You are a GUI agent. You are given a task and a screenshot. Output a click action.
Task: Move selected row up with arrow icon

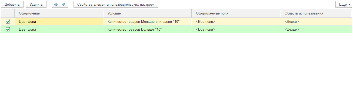pos(56,5)
